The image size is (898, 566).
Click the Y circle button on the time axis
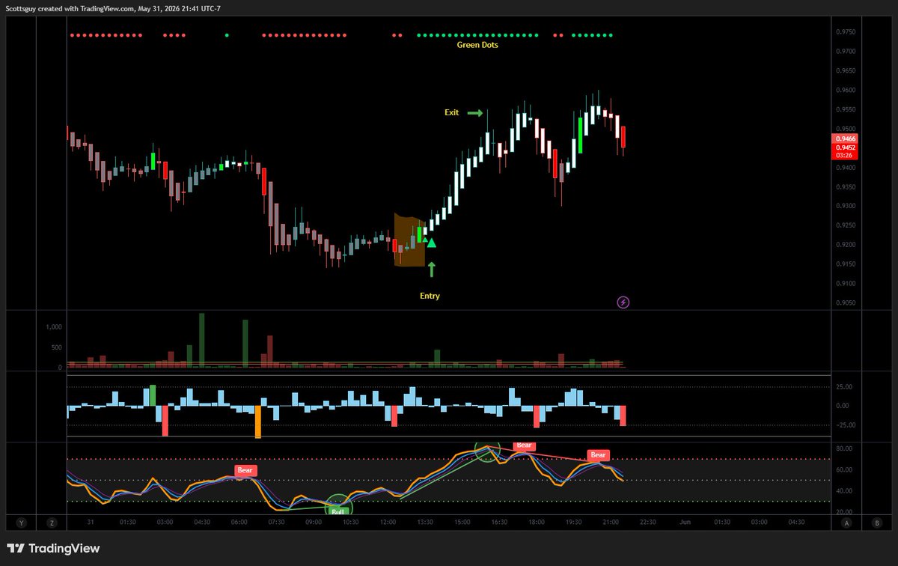21,523
